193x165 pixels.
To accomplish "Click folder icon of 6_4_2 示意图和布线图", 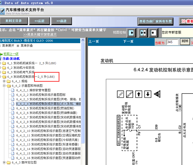I will coord(9,86).
